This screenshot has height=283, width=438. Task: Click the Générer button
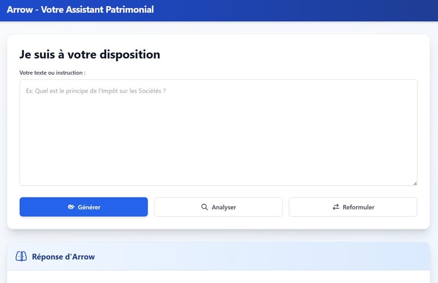point(83,207)
